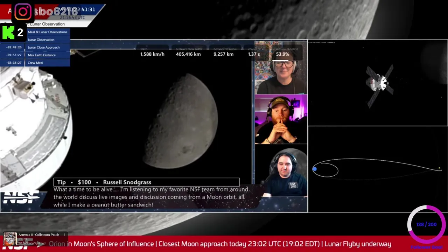Select the Lunar Close Approach timeline row
This screenshot has width=448, height=252.
(x=35, y=47)
